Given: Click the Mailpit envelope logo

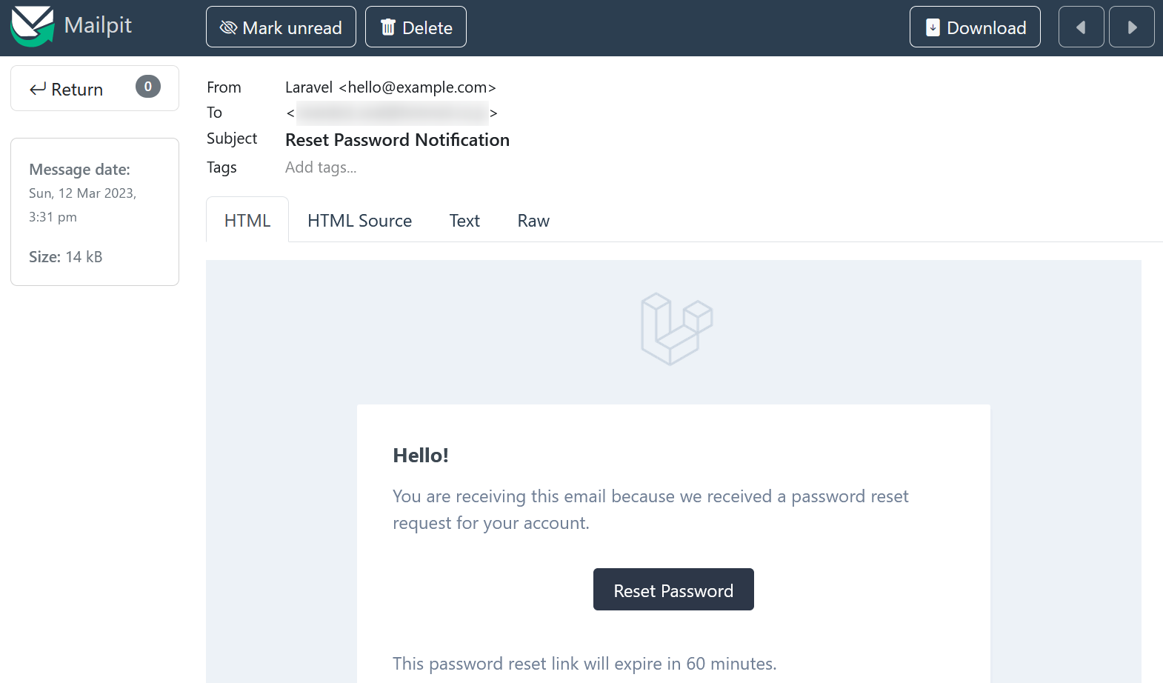Looking at the screenshot, I should (x=33, y=26).
